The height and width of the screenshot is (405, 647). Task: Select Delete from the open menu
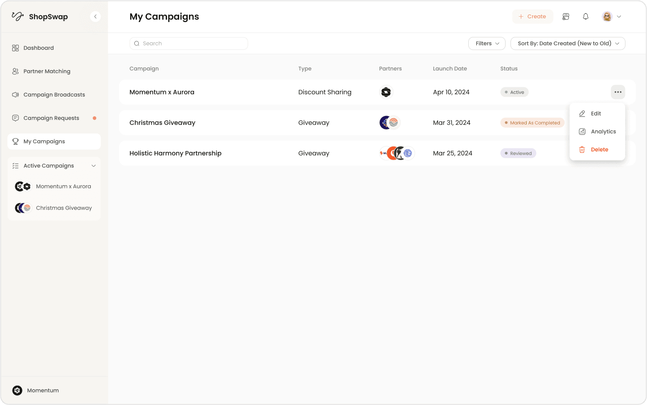click(599, 149)
